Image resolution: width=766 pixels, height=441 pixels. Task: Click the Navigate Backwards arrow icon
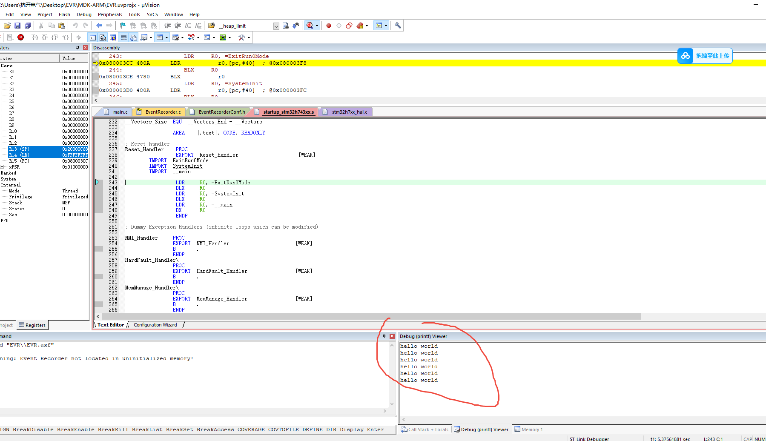(x=99, y=26)
